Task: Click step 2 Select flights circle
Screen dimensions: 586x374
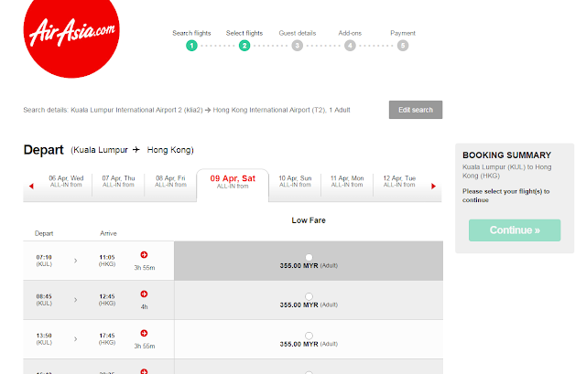Action: point(244,46)
